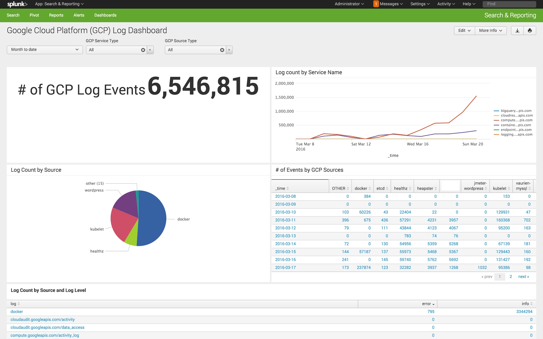Toggle container series in chart legend
The width and height of the screenshot is (543, 339).
[516, 125]
